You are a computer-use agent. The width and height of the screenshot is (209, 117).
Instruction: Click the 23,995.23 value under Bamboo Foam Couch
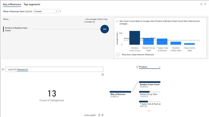tap(144, 87)
